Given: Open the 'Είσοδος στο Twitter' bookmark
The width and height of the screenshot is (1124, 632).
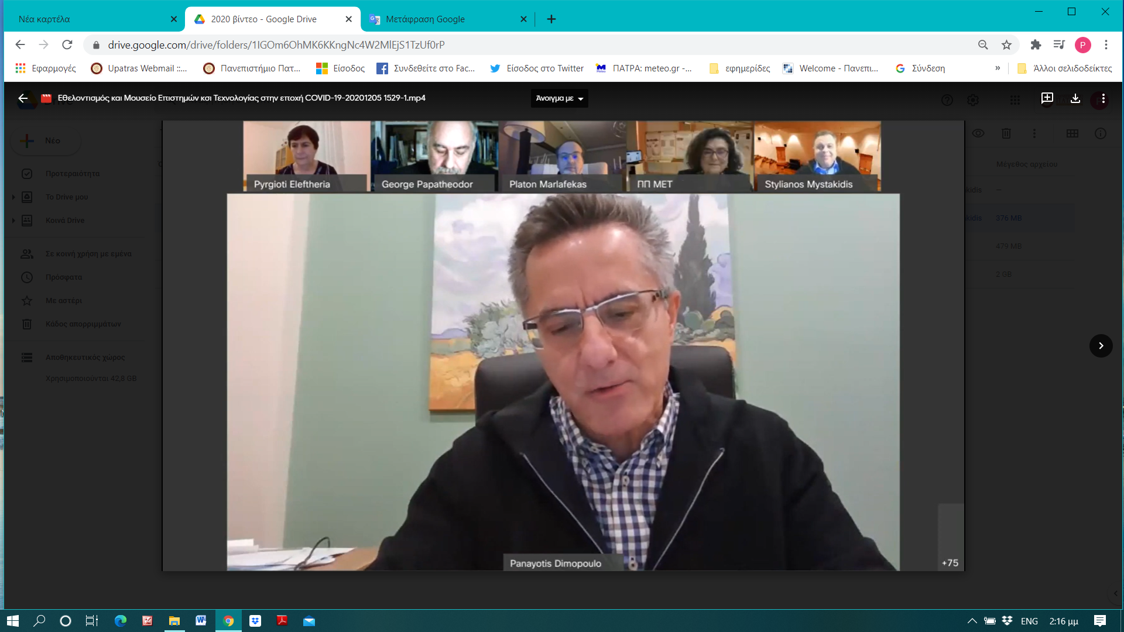Looking at the screenshot, I should pyautogui.click(x=537, y=68).
